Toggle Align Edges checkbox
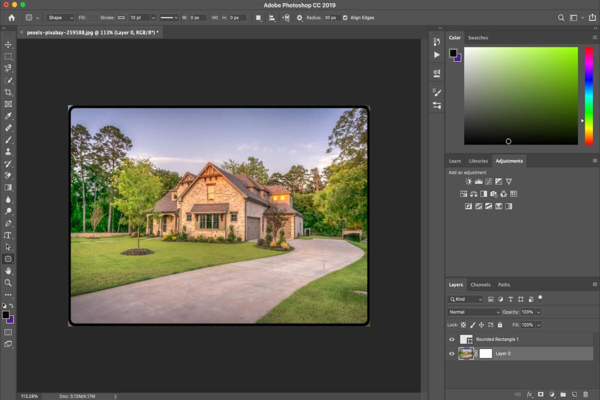Viewport: 600px width, 400px height. pos(344,17)
